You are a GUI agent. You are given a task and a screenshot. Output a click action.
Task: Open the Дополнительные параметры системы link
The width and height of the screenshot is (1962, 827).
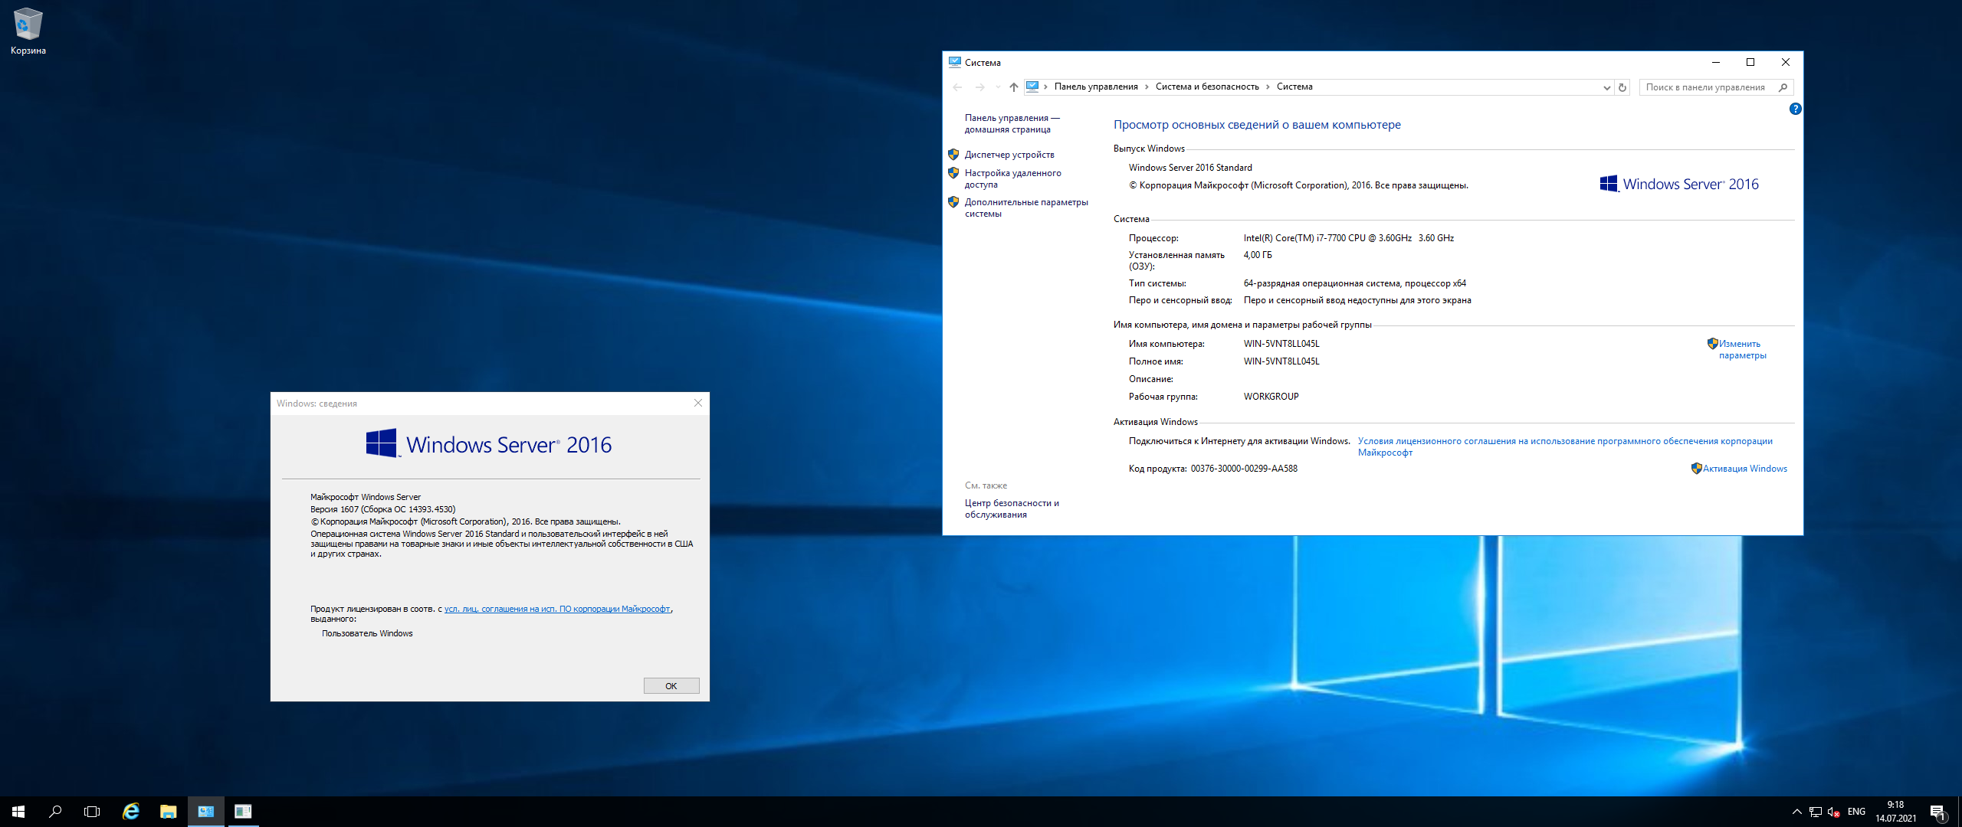[1026, 208]
